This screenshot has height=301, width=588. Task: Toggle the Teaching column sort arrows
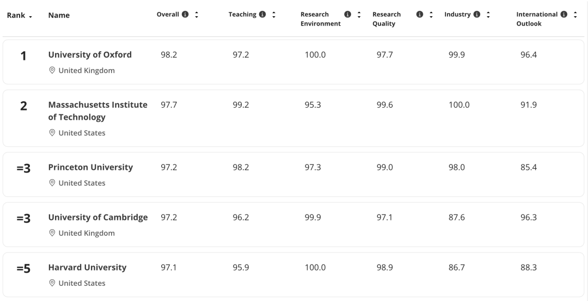[x=273, y=15]
